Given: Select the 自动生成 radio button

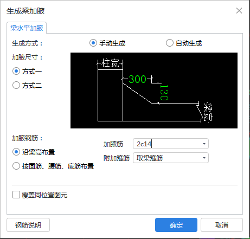Looking at the screenshot, I should tap(170, 43).
